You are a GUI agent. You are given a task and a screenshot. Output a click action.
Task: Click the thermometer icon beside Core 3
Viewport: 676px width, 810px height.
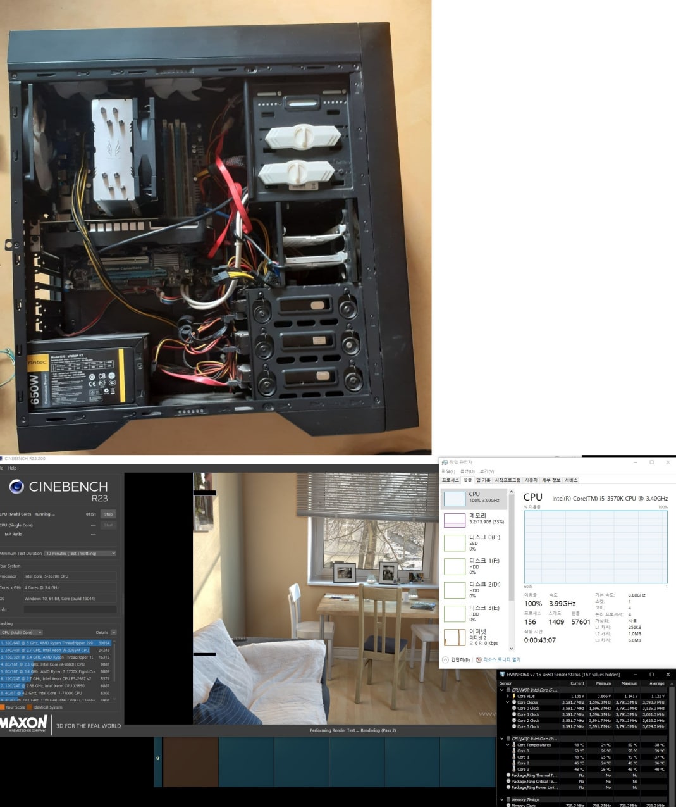click(514, 769)
